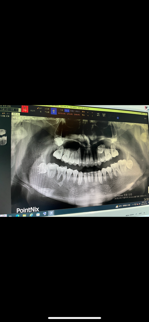Click the 확대 zoom in button

coord(83,112)
